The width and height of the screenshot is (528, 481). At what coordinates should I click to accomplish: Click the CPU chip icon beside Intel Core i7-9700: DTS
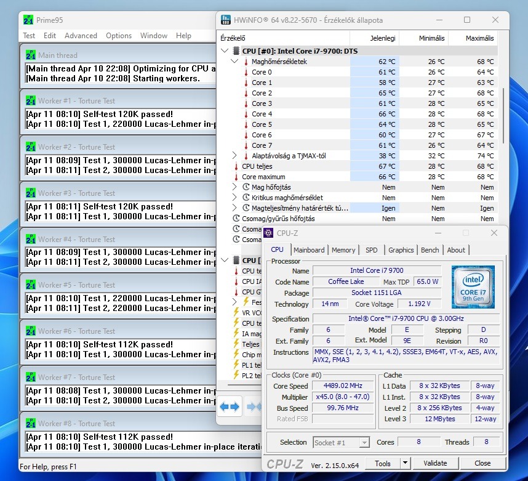(236, 51)
